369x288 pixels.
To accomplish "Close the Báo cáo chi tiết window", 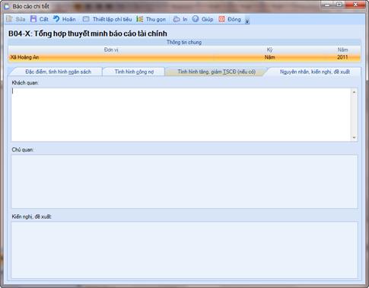I will [x=355, y=5].
